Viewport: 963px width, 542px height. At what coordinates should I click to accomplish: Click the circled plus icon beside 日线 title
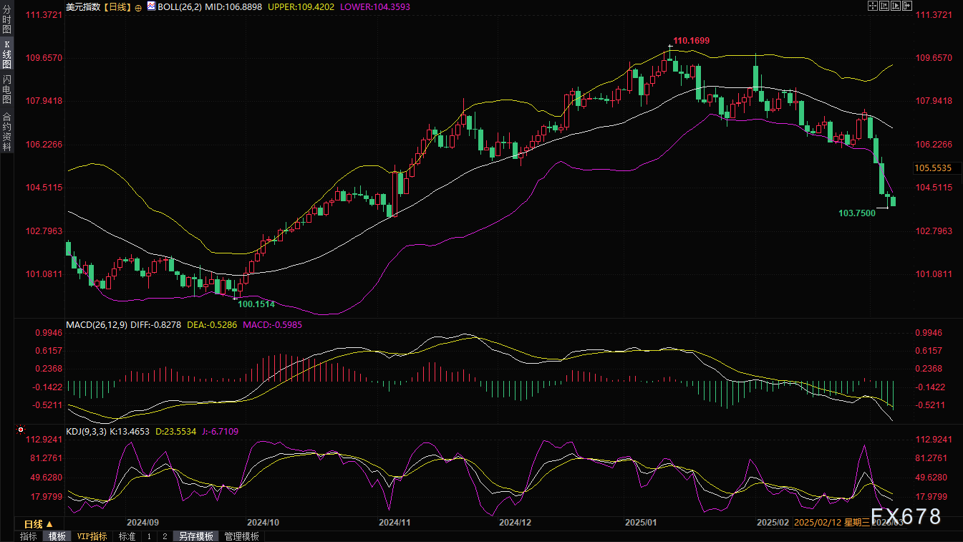(138, 7)
